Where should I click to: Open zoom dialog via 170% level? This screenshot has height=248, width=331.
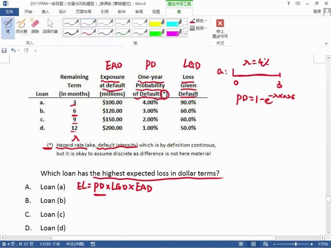(x=323, y=244)
